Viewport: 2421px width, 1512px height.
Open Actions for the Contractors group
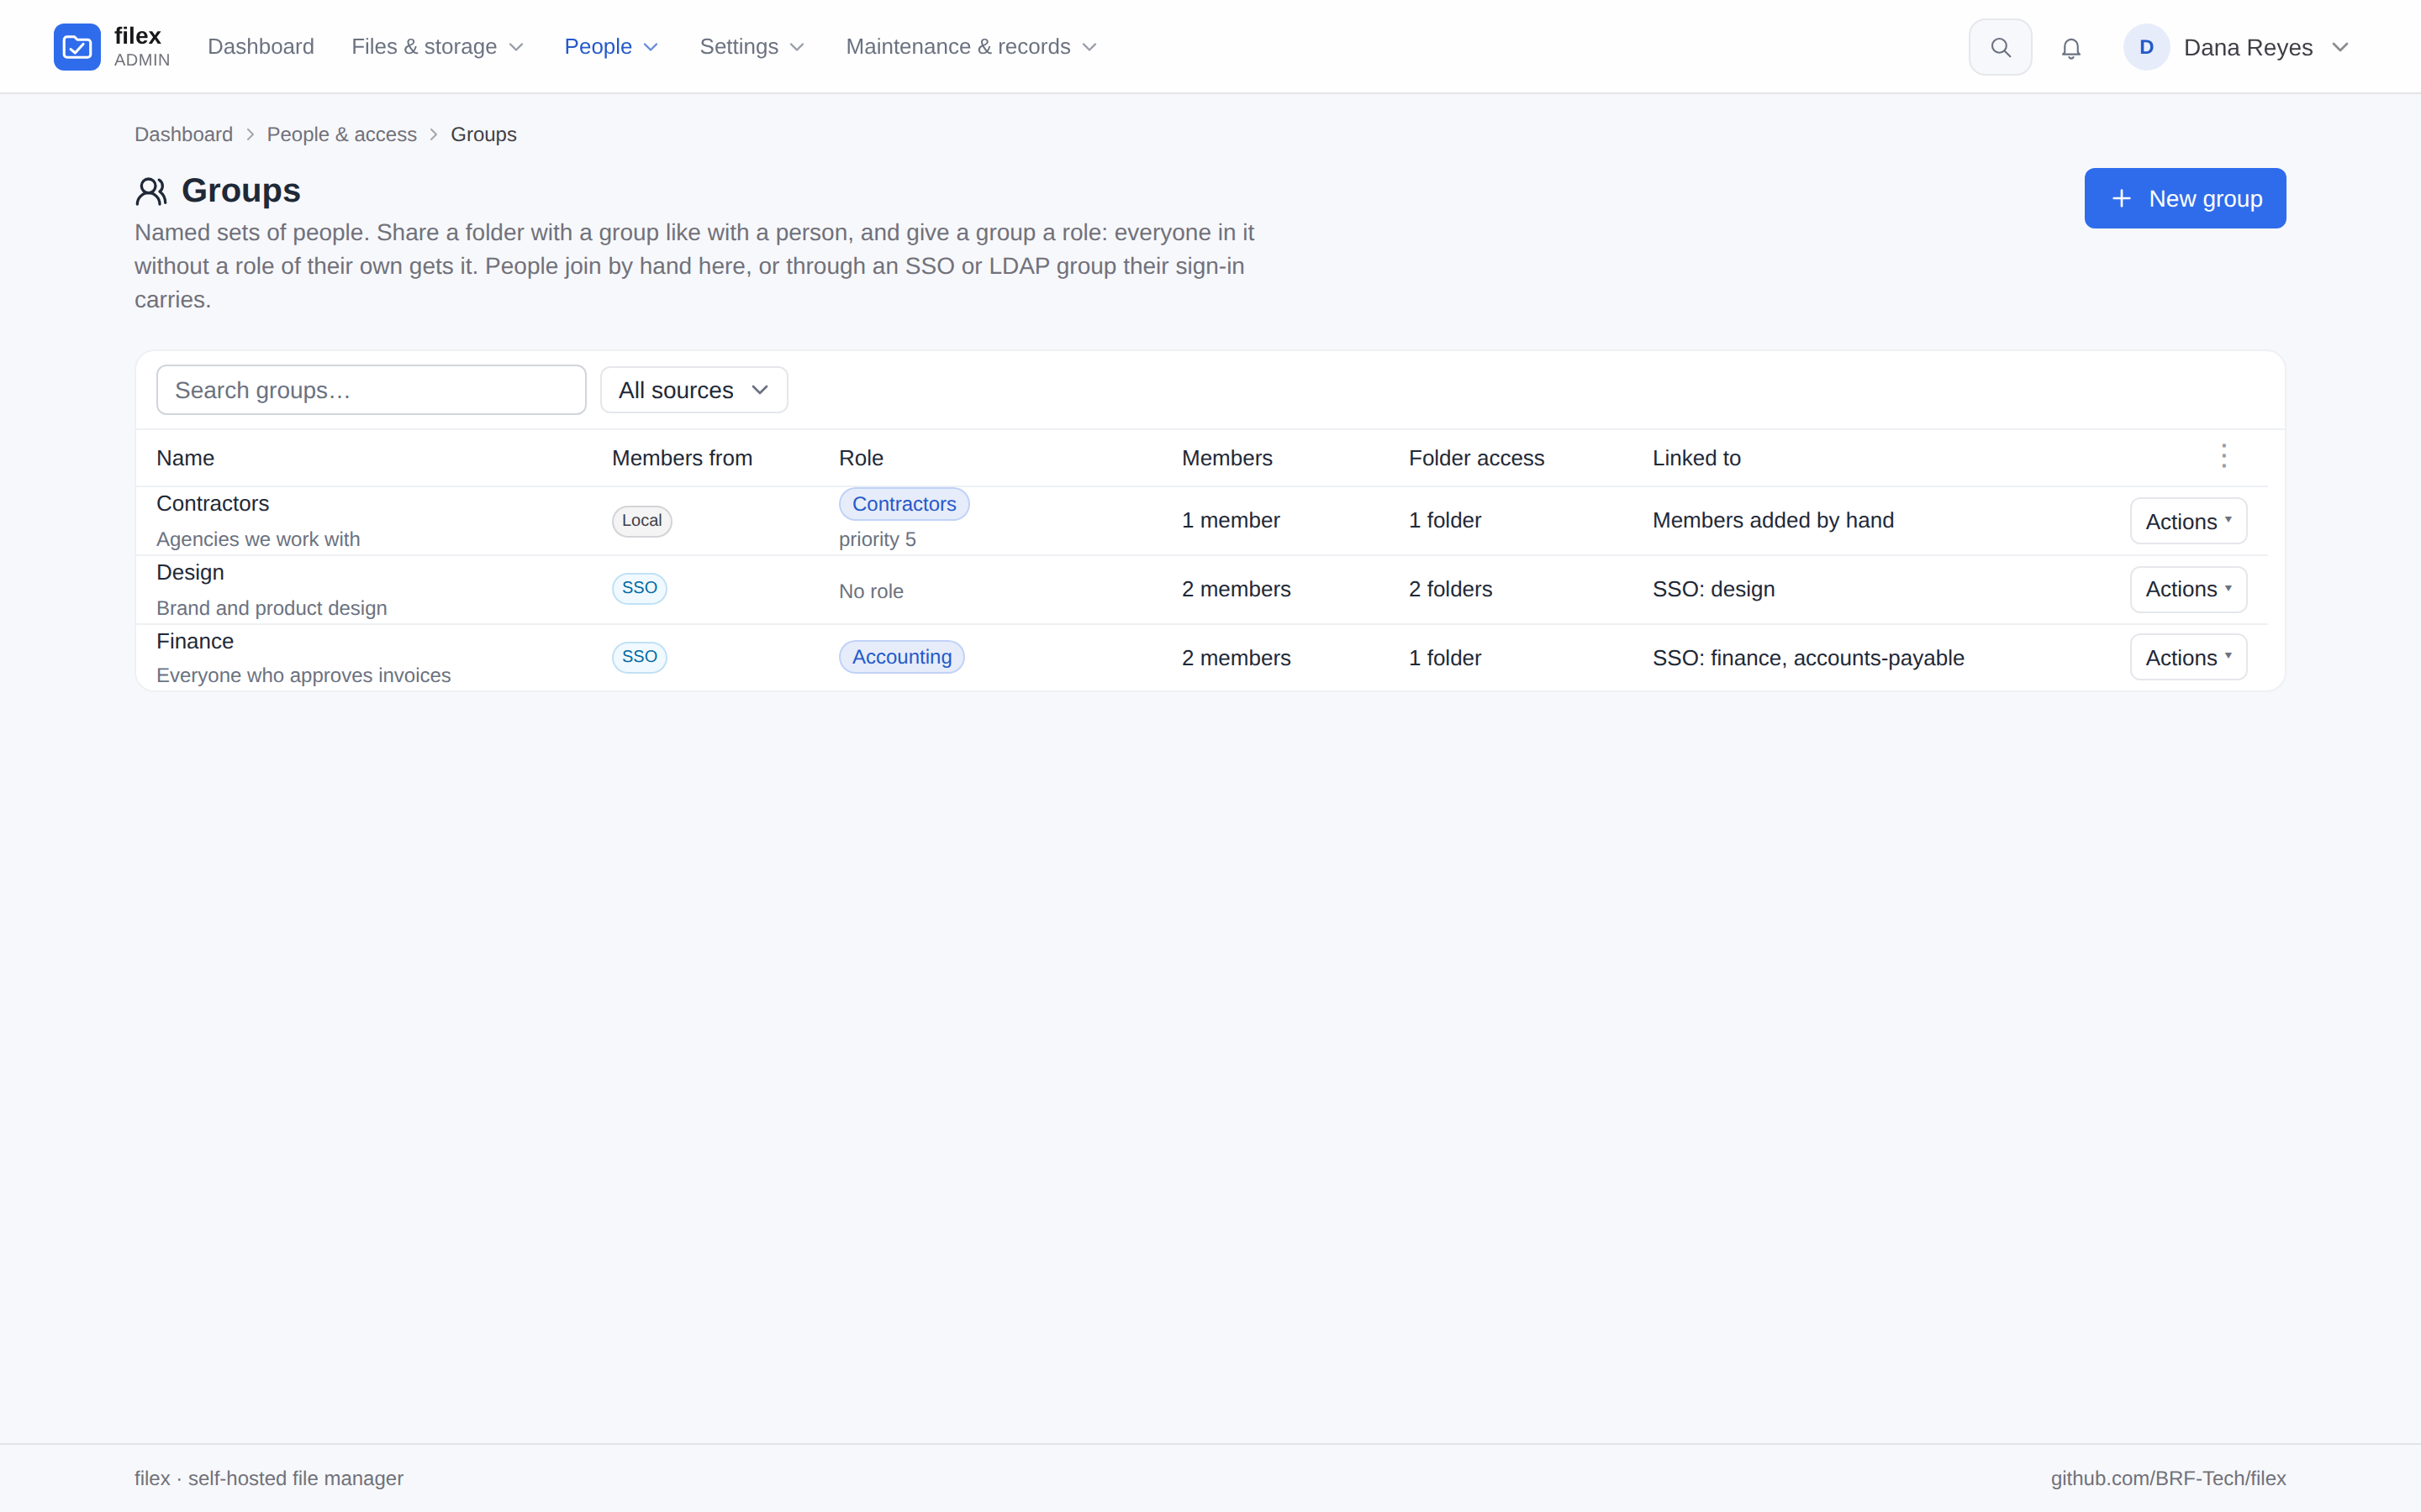click(x=2188, y=521)
